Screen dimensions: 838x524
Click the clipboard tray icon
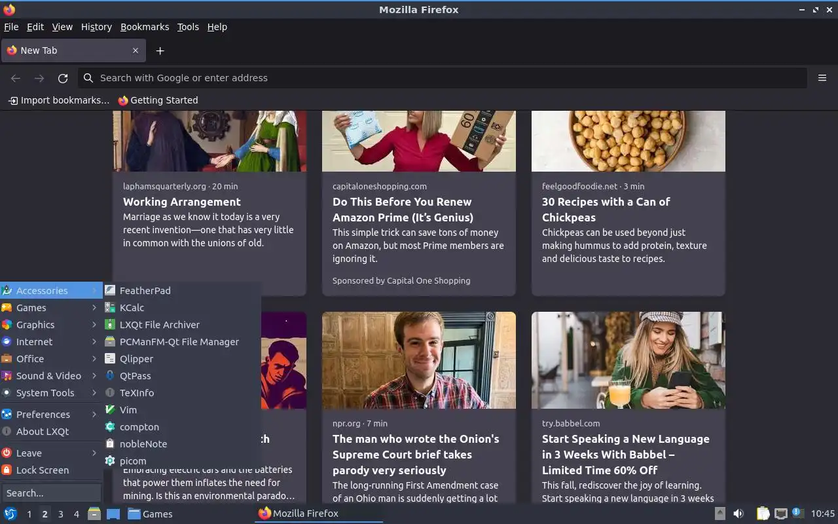[x=763, y=514]
